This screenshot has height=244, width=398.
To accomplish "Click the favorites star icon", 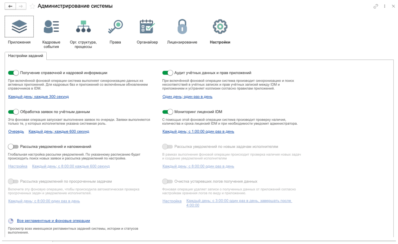I will (x=32, y=6).
